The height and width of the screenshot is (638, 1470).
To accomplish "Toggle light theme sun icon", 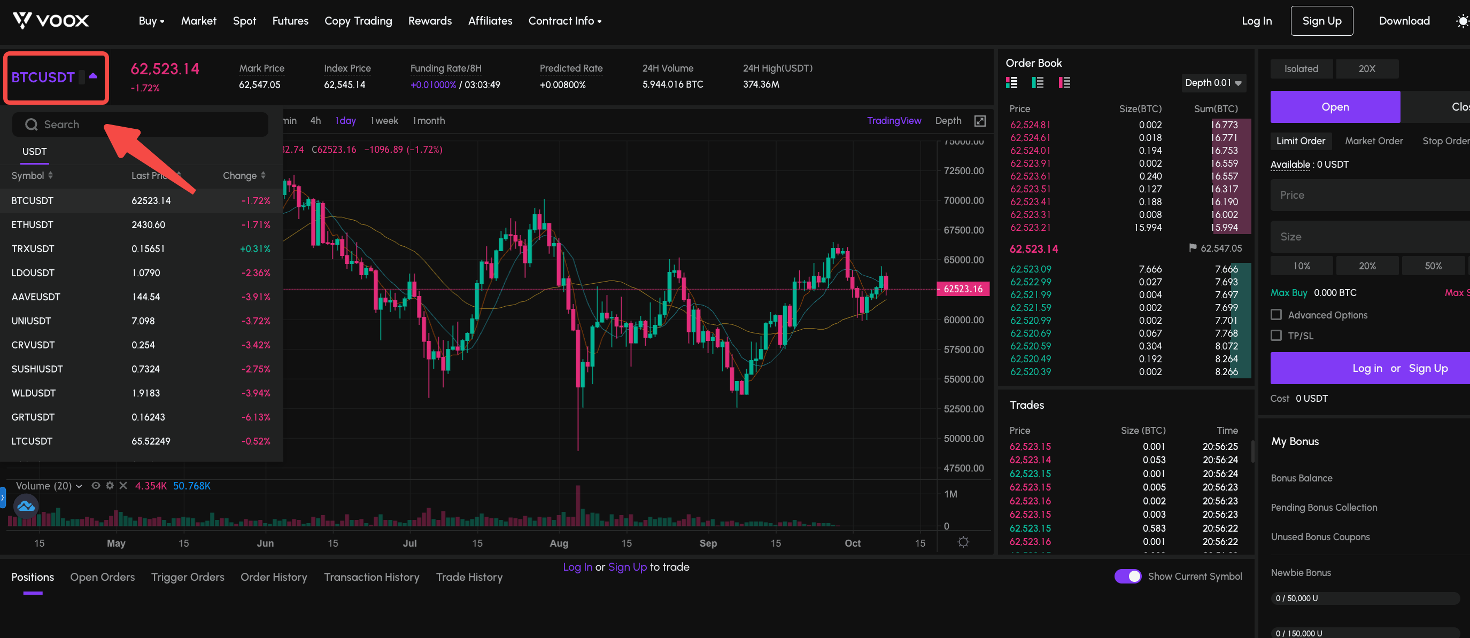I will pyautogui.click(x=1462, y=21).
